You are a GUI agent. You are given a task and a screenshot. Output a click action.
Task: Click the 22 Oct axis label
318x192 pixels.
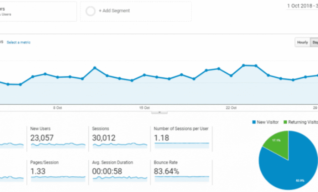click(231, 108)
